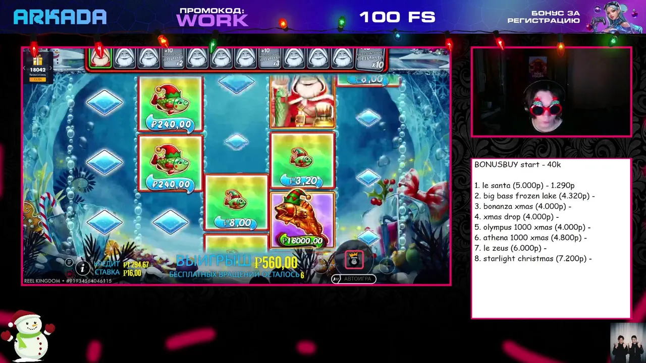The height and width of the screenshot is (363, 646).
Task: Click the snowman decoration widget
Action: pyautogui.click(x=28, y=336)
